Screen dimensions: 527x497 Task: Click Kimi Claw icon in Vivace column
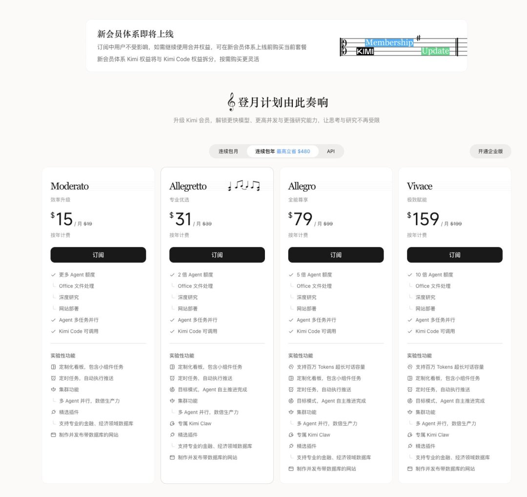(x=410, y=435)
